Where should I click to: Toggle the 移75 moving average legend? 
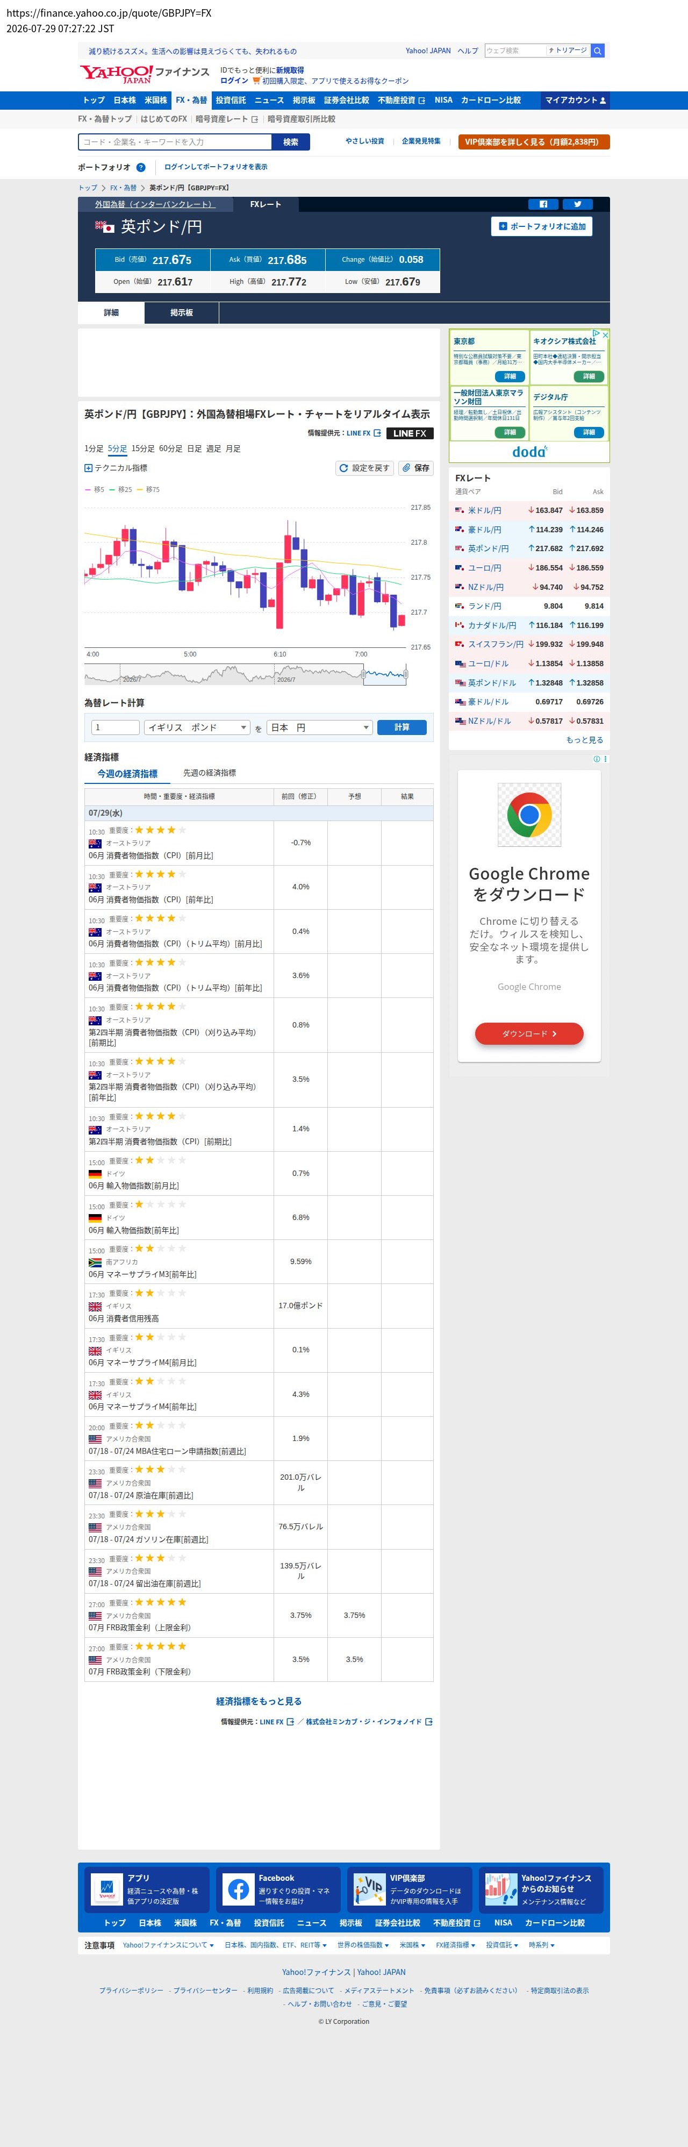pos(148,489)
